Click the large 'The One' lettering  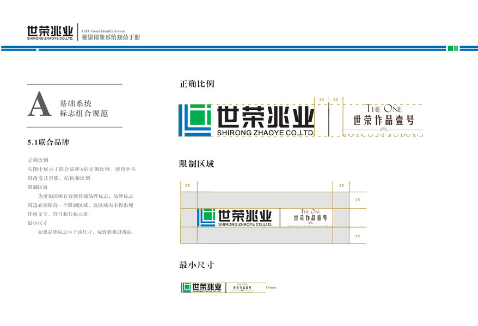coord(384,109)
